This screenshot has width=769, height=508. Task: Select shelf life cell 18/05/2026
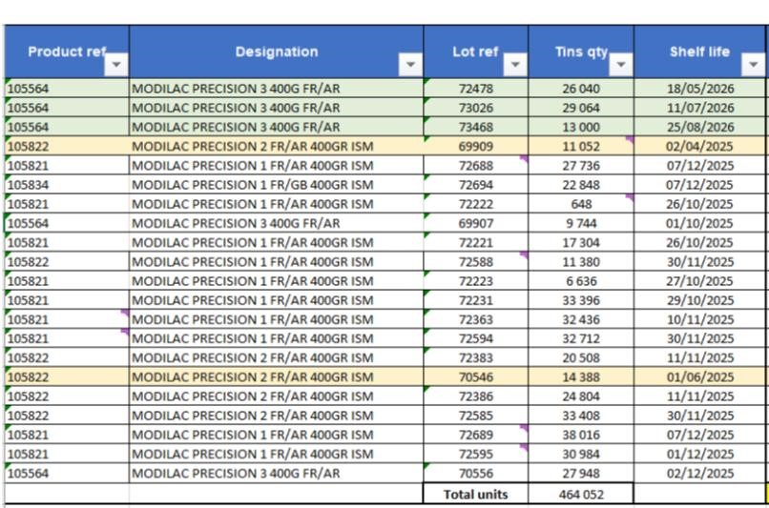coord(699,89)
